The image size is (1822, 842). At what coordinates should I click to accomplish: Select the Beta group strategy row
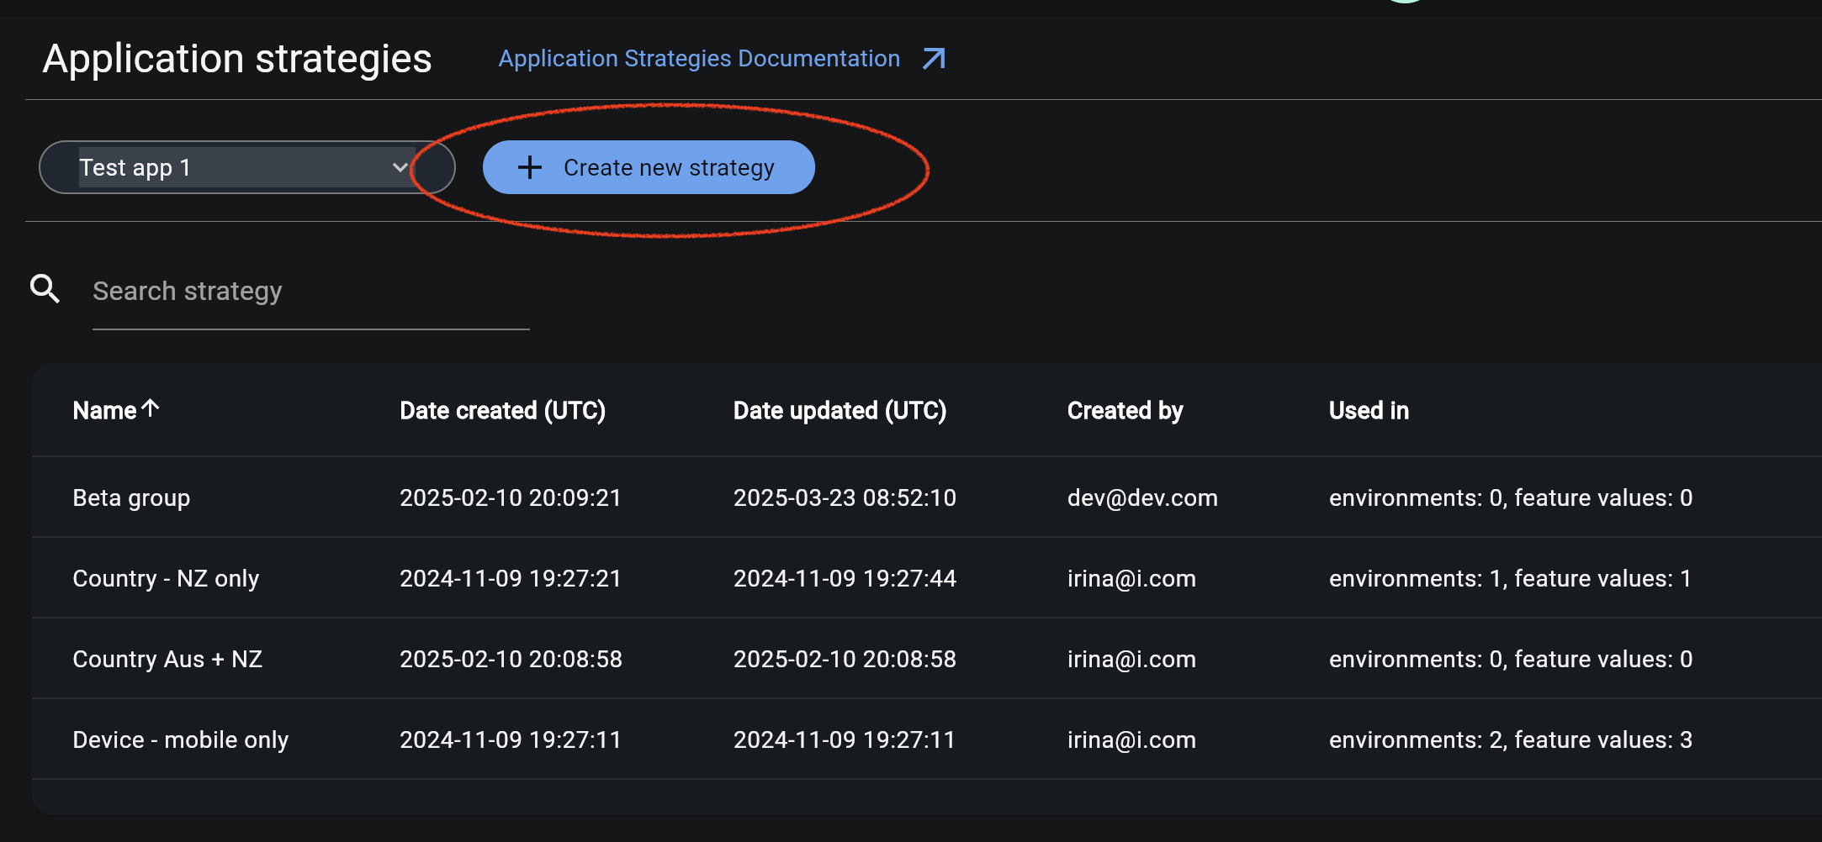pos(131,497)
